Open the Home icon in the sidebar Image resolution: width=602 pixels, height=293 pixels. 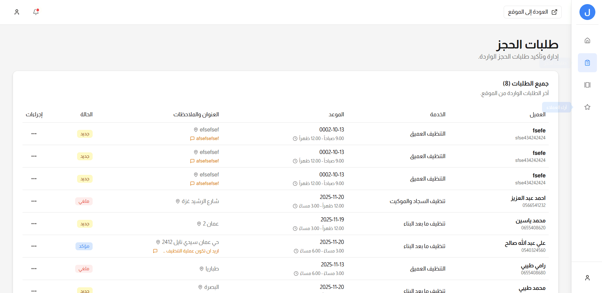[587, 40]
